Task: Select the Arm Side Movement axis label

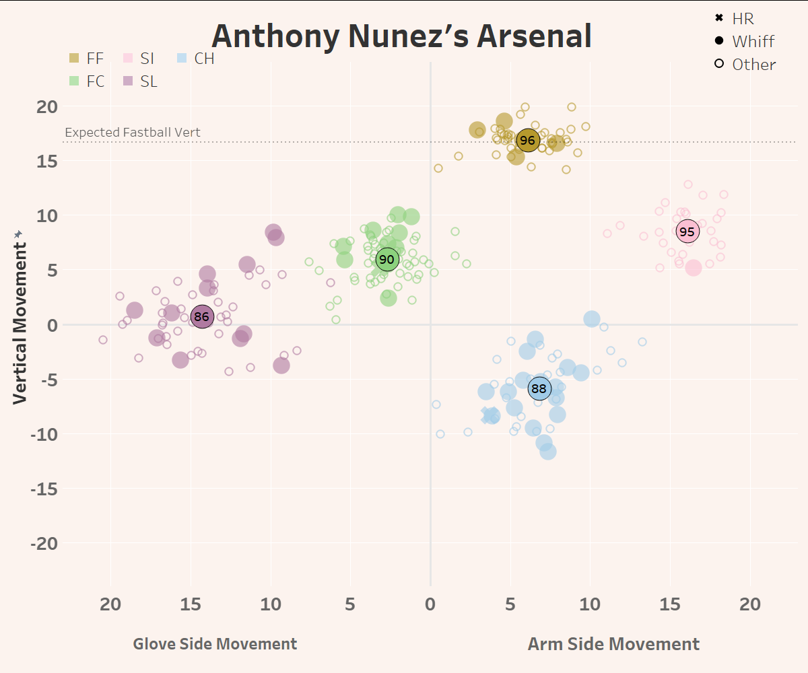Action: [x=613, y=644]
